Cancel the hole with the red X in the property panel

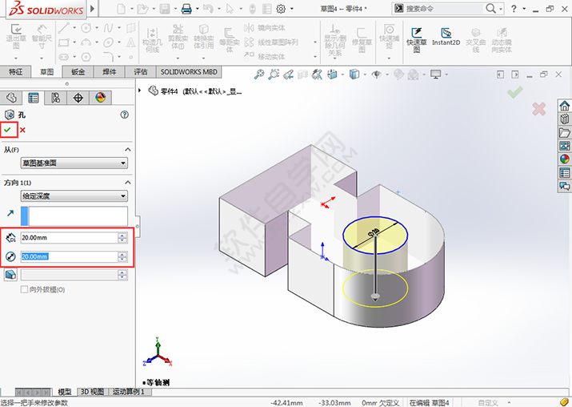tap(22, 130)
